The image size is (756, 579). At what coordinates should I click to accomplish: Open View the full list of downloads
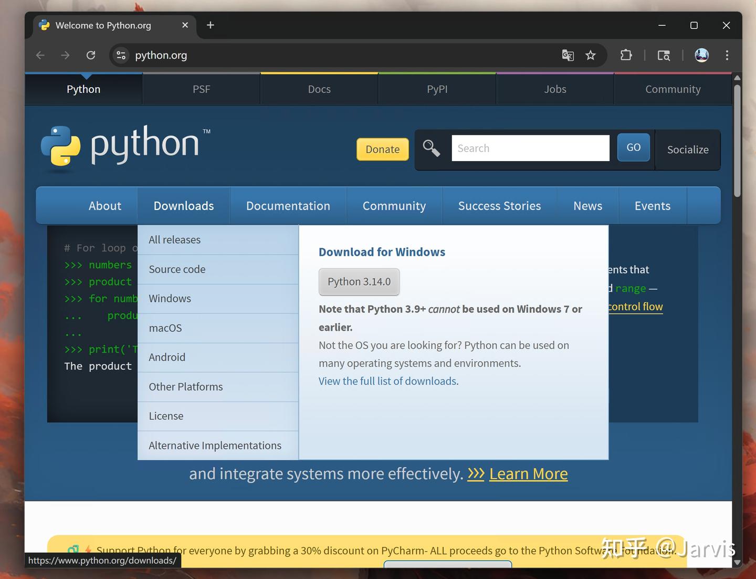tap(388, 381)
